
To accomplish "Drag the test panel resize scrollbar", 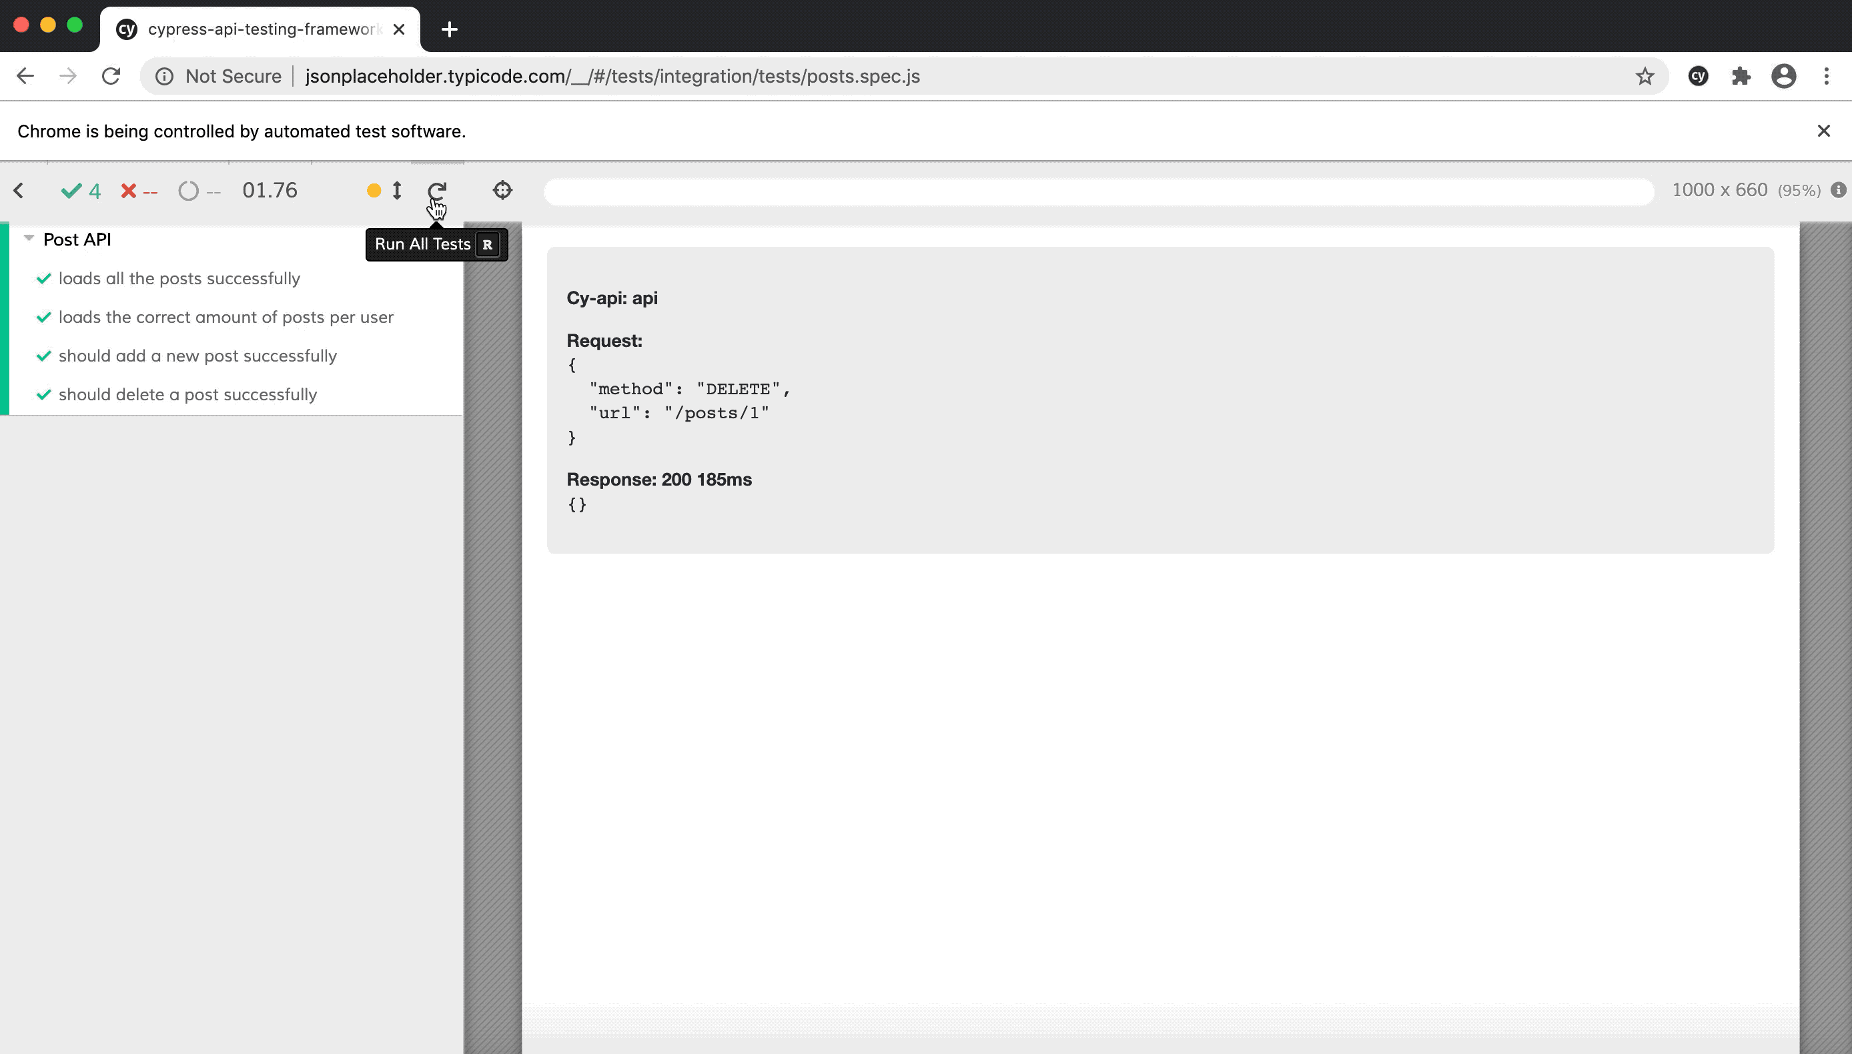I will pyautogui.click(x=495, y=623).
